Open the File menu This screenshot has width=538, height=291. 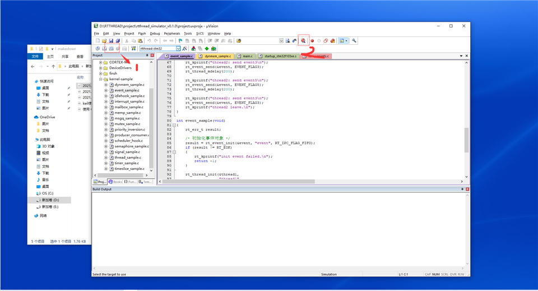click(96, 34)
